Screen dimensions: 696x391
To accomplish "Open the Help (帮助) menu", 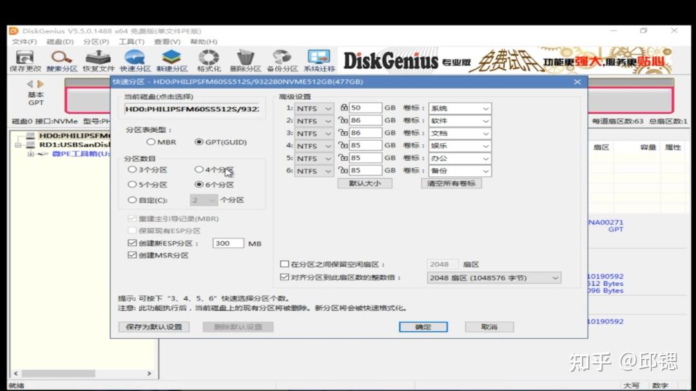I will tap(204, 42).
